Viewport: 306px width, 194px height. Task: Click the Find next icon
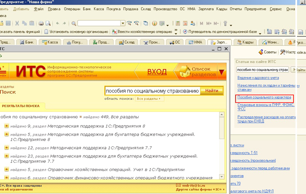(x=129, y=23)
